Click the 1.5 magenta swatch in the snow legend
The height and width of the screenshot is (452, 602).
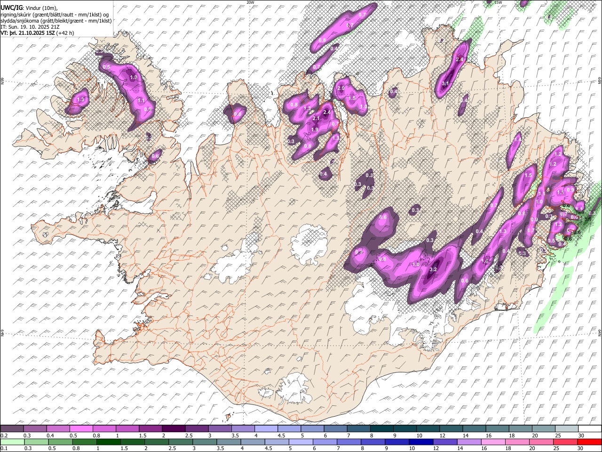tap(150, 428)
